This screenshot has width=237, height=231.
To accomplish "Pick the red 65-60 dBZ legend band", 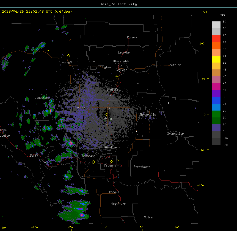I will click(216, 38).
